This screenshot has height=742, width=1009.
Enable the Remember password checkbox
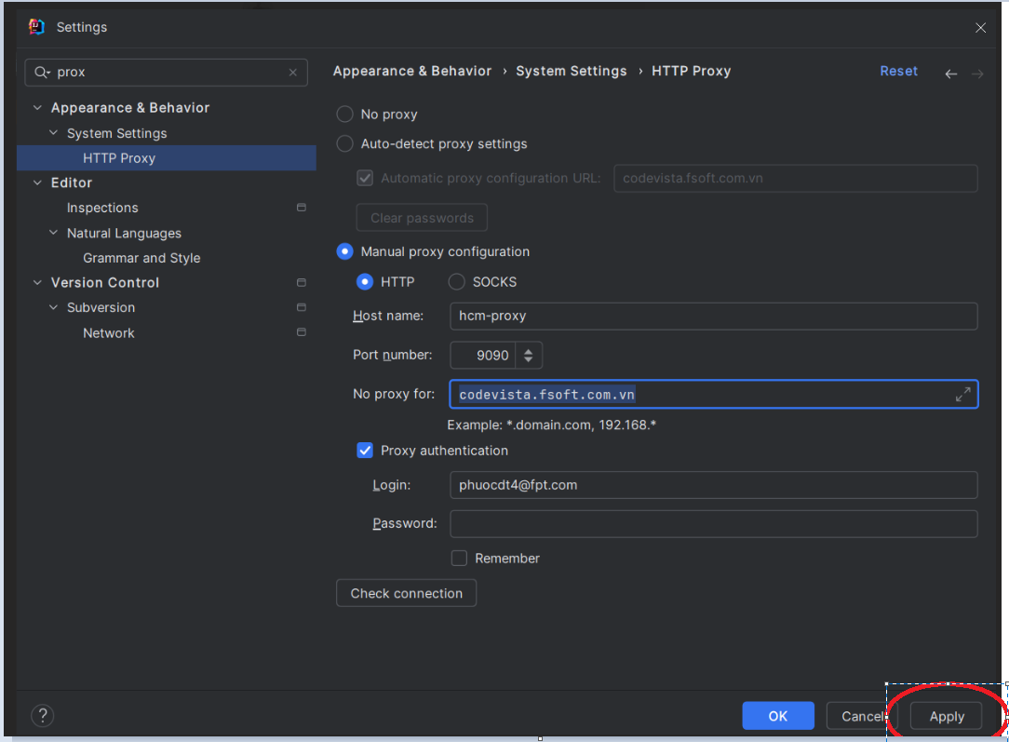[459, 558]
